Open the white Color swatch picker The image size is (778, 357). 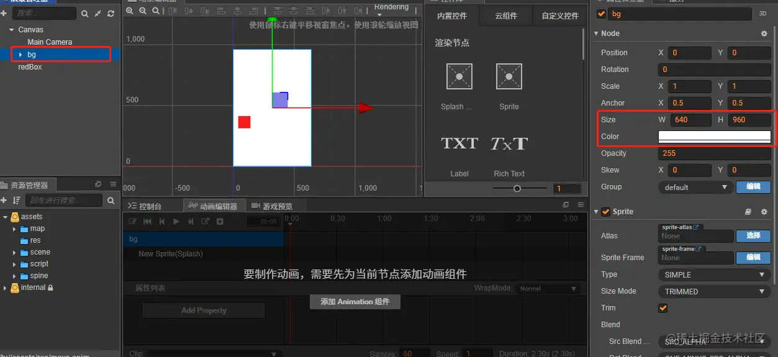pyautogui.click(x=715, y=137)
